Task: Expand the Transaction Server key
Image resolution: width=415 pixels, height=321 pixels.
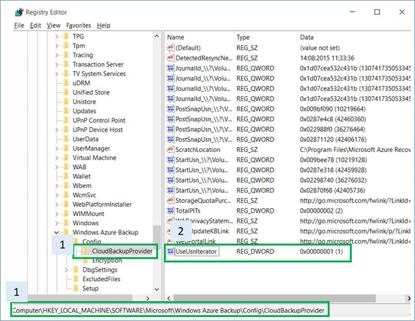Action: point(57,64)
